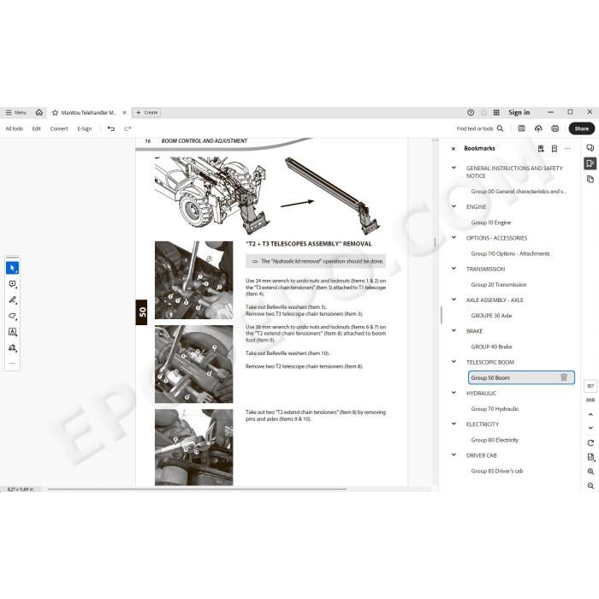This screenshot has width=599, height=599.
Task: Open more tools ellipsis in quick toolbar
Action: (12, 364)
